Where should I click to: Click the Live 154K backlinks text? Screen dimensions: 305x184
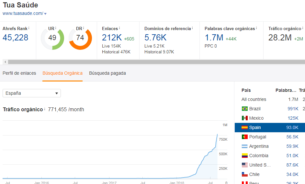click(x=111, y=46)
